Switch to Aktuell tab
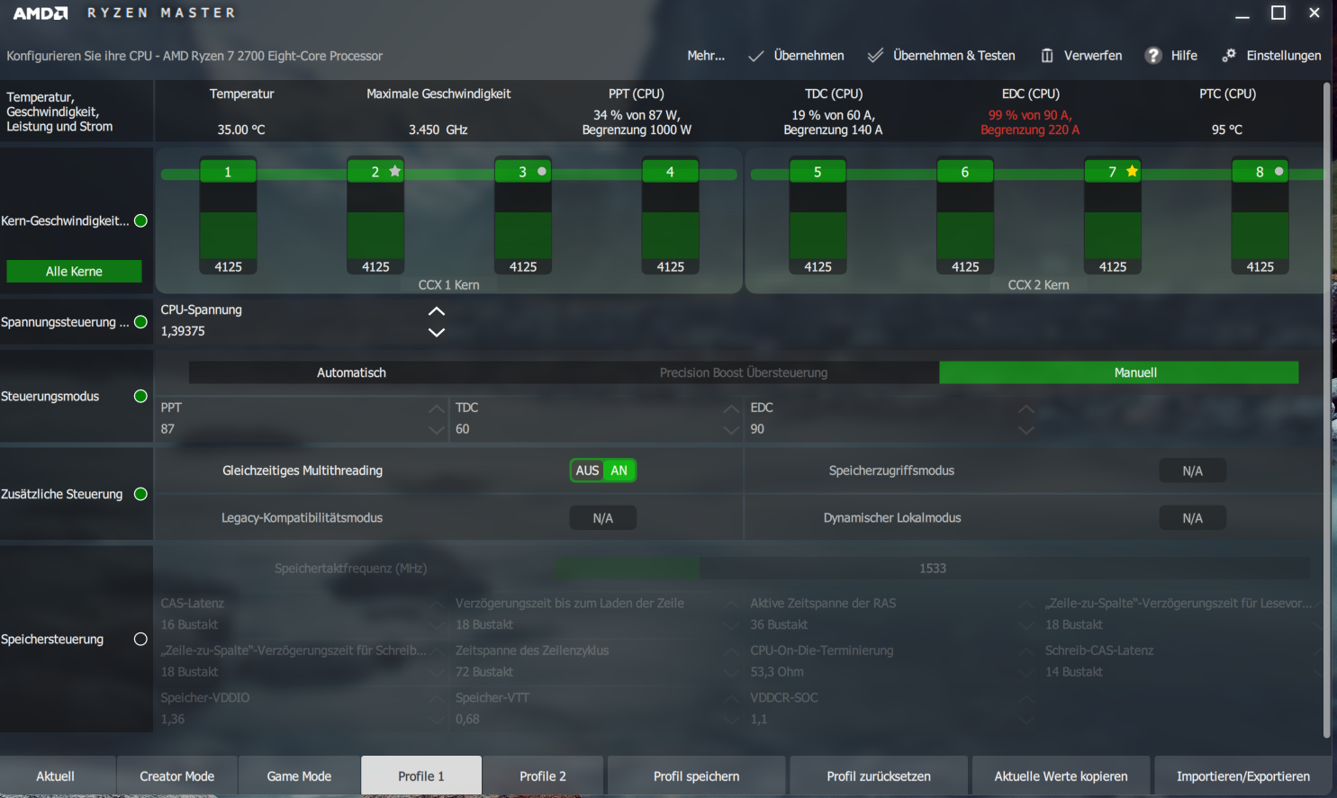1337x798 pixels. coord(56,776)
